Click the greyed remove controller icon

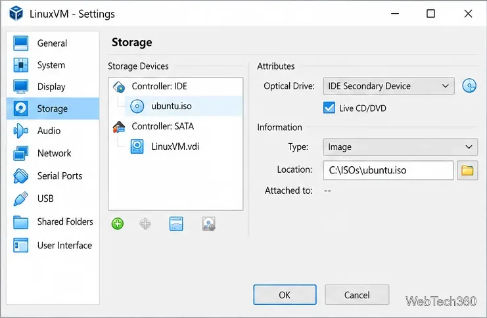(145, 223)
